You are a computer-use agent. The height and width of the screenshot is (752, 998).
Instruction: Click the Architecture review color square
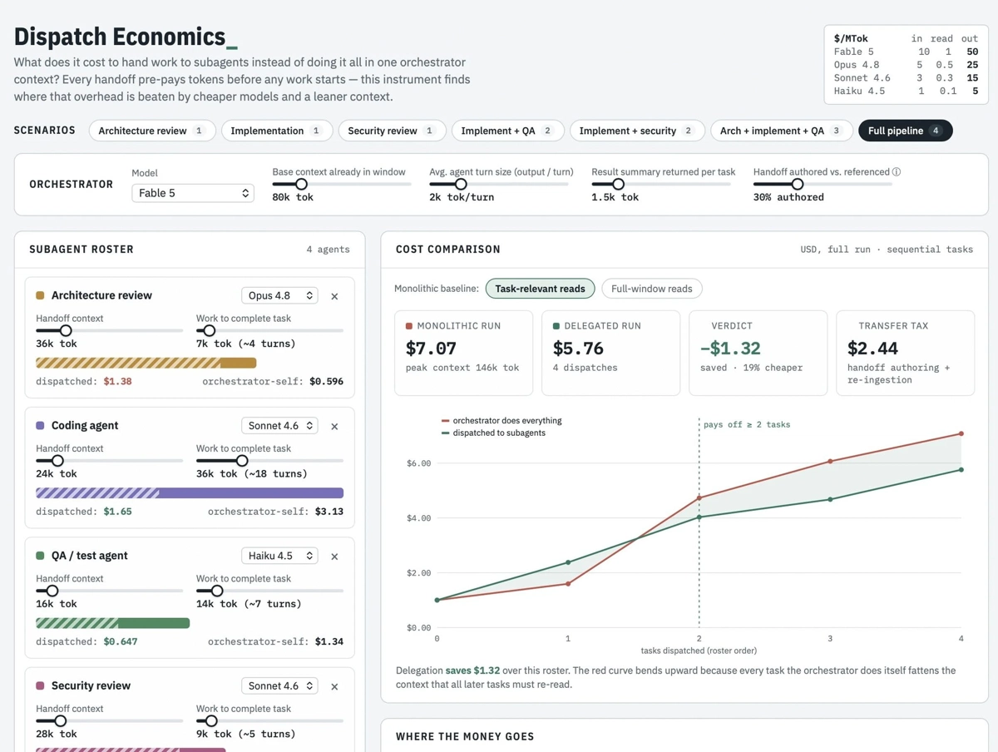40,295
